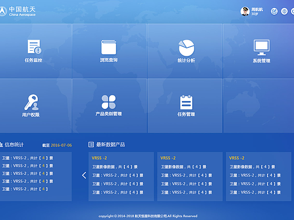Open the leftmost VRSS -2 card title
This screenshot has height=220, width=294.
point(100,158)
